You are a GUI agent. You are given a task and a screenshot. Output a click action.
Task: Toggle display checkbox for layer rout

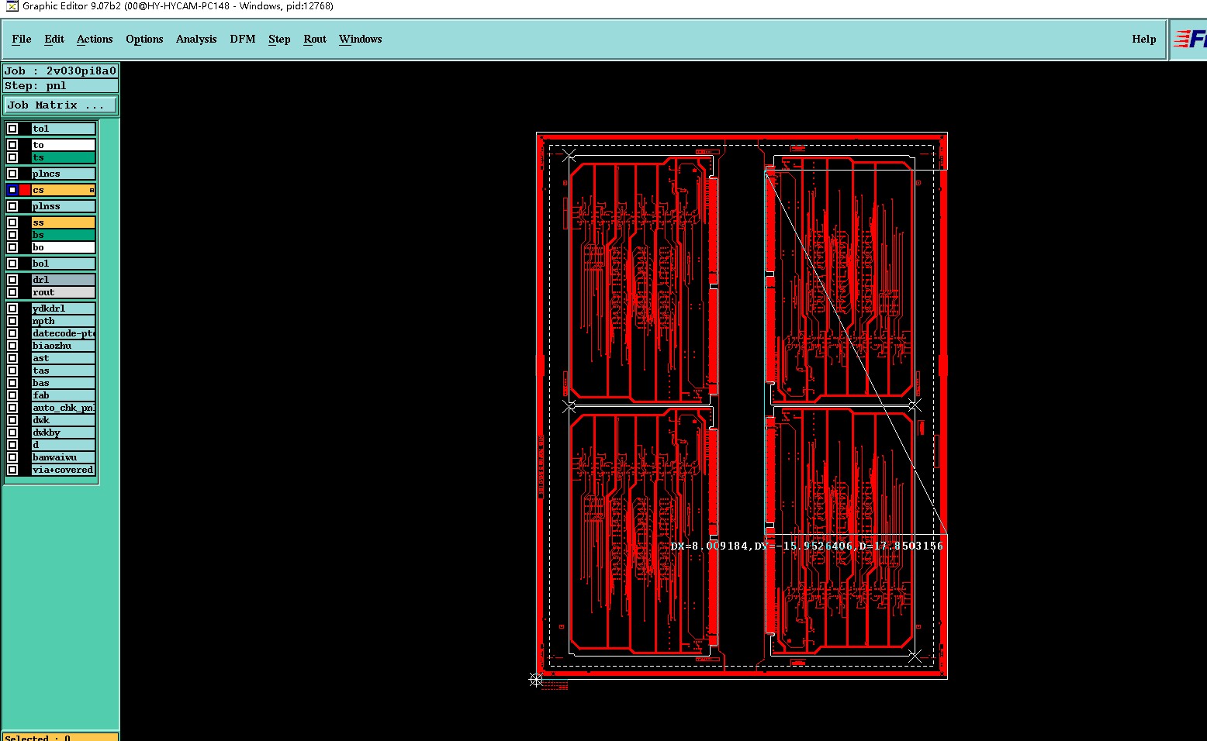coord(12,292)
